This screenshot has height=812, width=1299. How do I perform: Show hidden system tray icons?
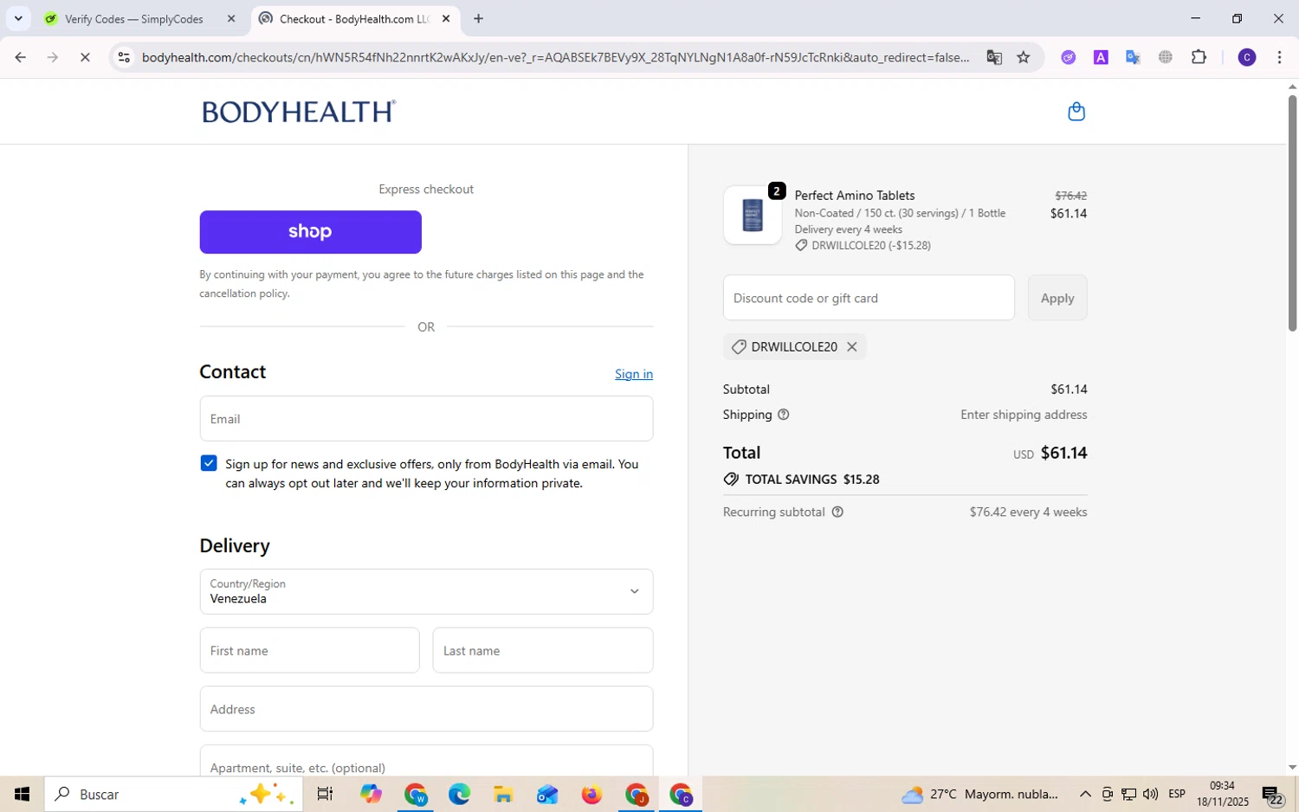click(1085, 794)
